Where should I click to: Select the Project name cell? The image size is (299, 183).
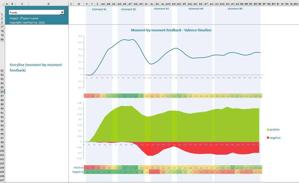pos(29,18)
